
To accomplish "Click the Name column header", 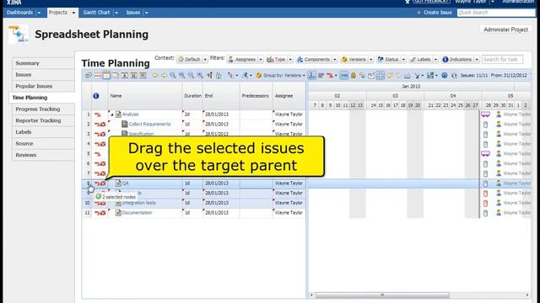I will point(145,96).
